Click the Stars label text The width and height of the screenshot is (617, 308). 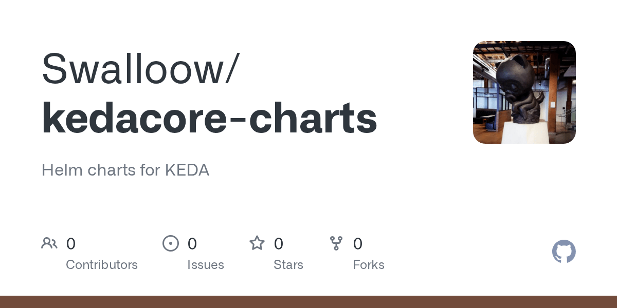tap(288, 265)
